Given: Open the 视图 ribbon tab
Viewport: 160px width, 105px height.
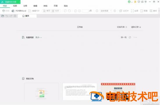Looking at the screenshot, I should [15, 6].
